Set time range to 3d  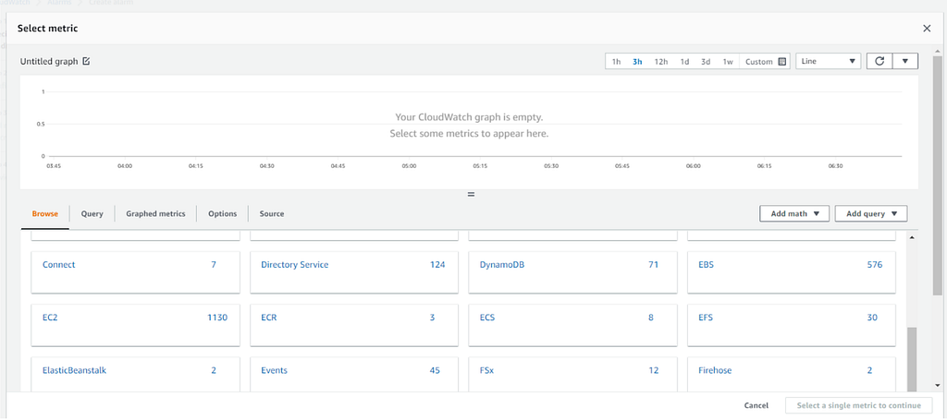(x=706, y=62)
